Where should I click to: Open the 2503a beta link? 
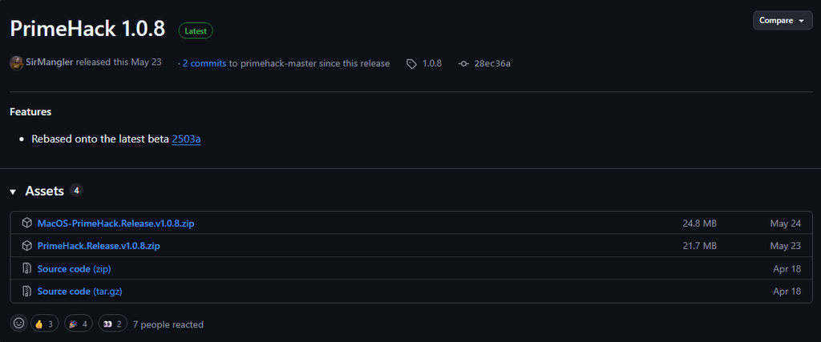click(x=186, y=139)
